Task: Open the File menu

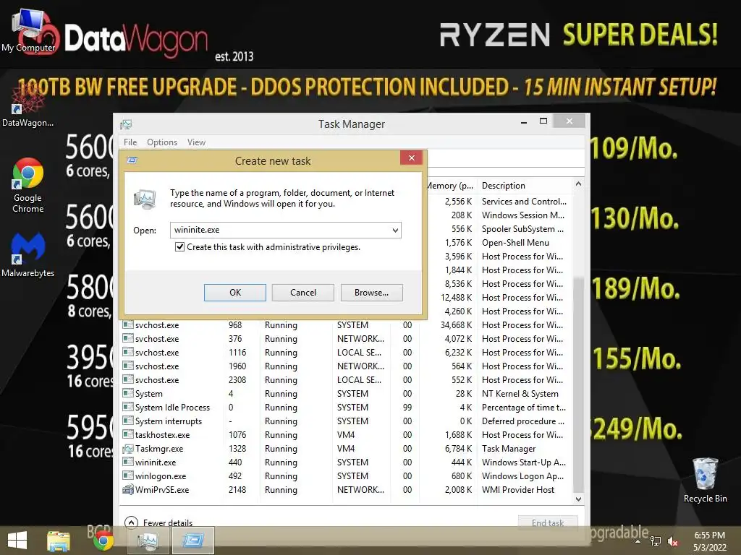Action: [x=130, y=142]
